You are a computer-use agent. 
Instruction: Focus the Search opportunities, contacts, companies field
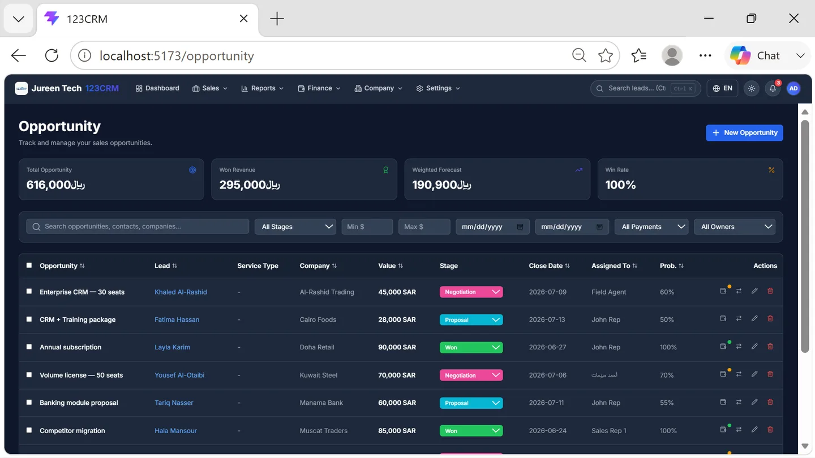(x=138, y=226)
